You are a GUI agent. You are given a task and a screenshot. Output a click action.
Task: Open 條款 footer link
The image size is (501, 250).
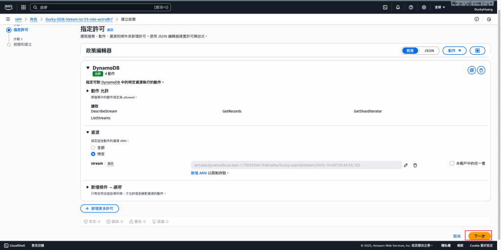point(460,246)
